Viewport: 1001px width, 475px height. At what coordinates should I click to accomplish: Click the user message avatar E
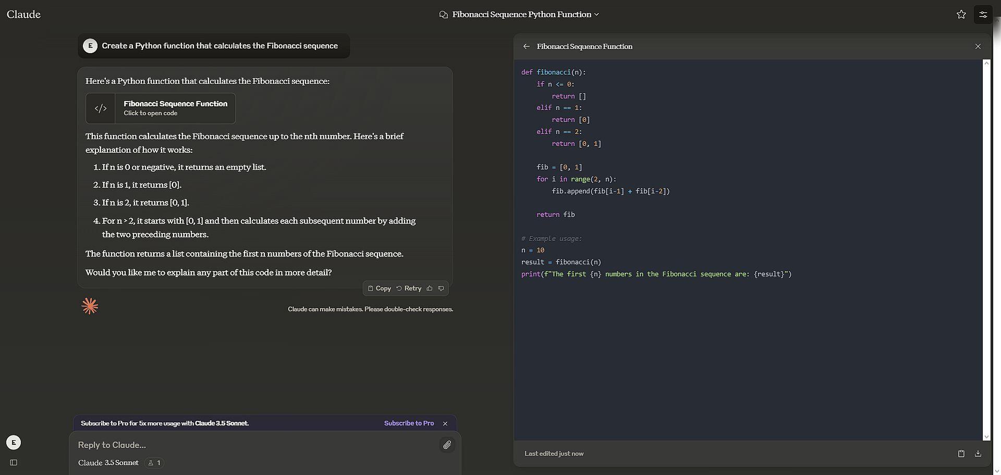click(x=90, y=46)
